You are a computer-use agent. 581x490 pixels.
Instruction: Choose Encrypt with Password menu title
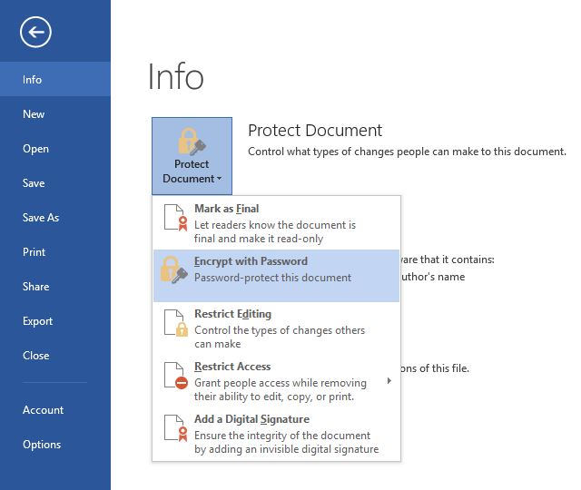[x=251, y=261]
